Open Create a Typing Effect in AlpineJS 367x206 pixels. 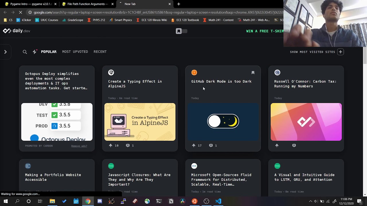[x=135, y=84]
